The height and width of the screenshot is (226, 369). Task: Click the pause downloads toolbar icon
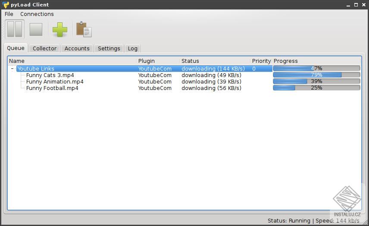15,29
